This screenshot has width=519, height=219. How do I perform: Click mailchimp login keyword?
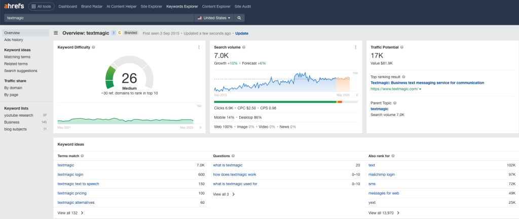(x=382, y=174)
